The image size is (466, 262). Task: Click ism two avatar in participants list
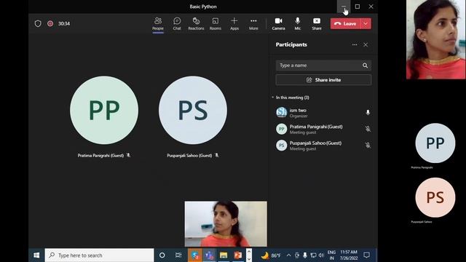282,113
